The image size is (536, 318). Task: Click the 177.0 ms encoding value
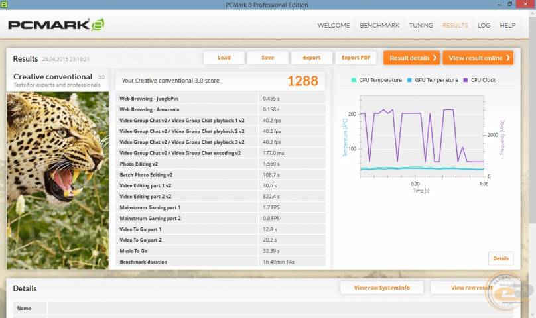pyautogui.click(x=273, y=153)
